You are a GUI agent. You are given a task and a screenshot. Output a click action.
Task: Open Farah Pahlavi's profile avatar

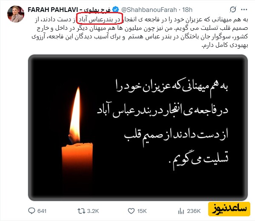coord(16,14)
